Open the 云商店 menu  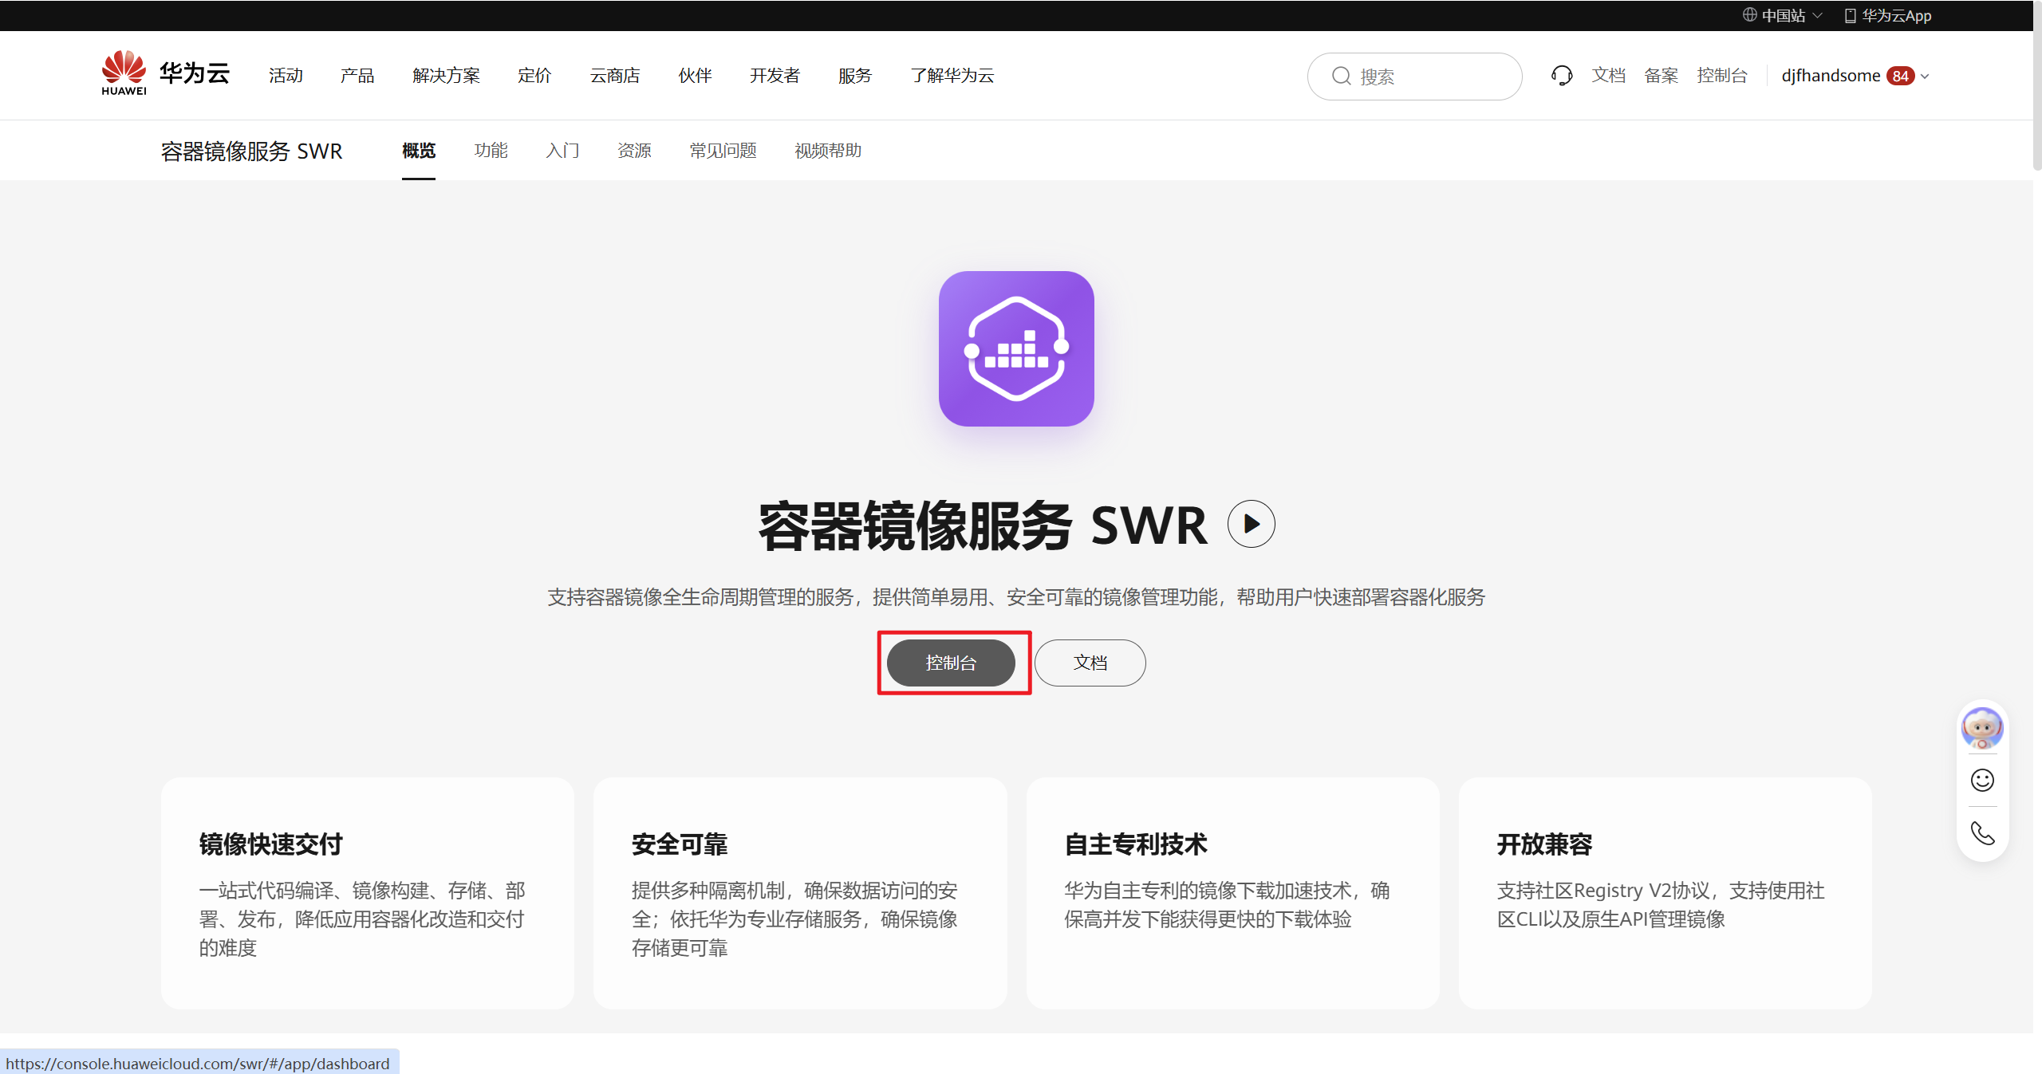tap(615, 76)
